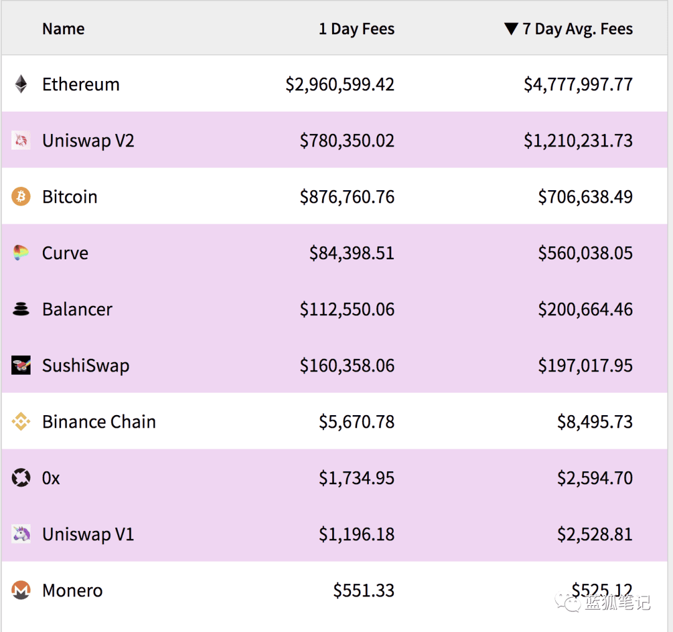673x632 pixels.
Task: Click the Monero row name
Action: point(72,590)
